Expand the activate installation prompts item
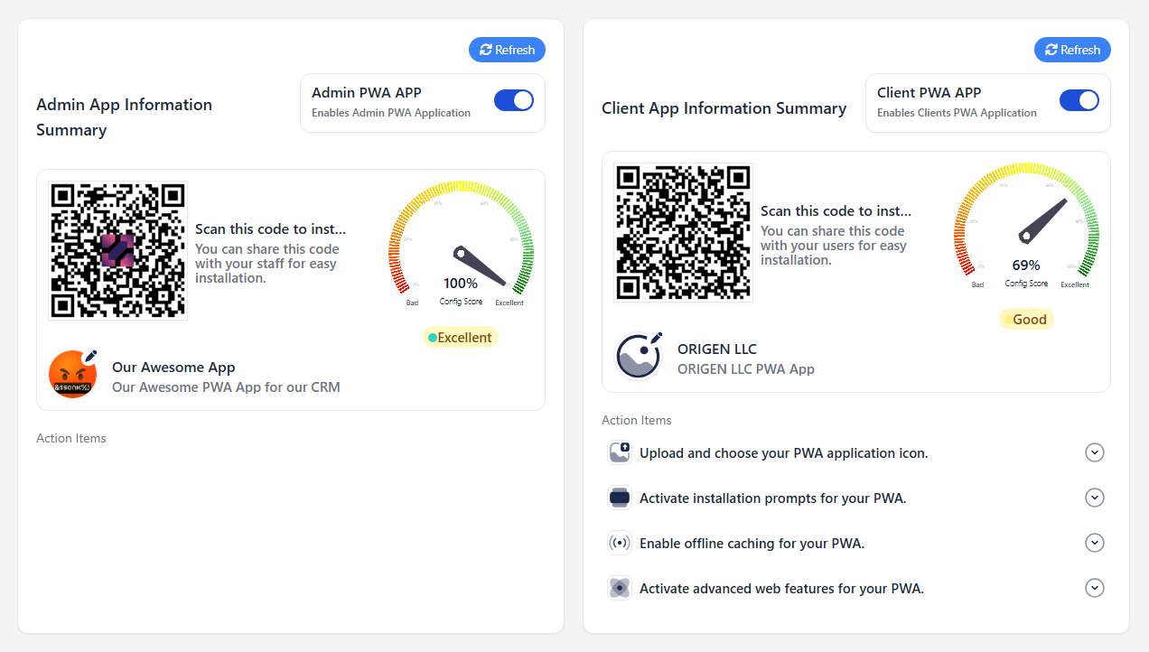The height and width of the screenshot is (652, 1149). click(1095, 498)
